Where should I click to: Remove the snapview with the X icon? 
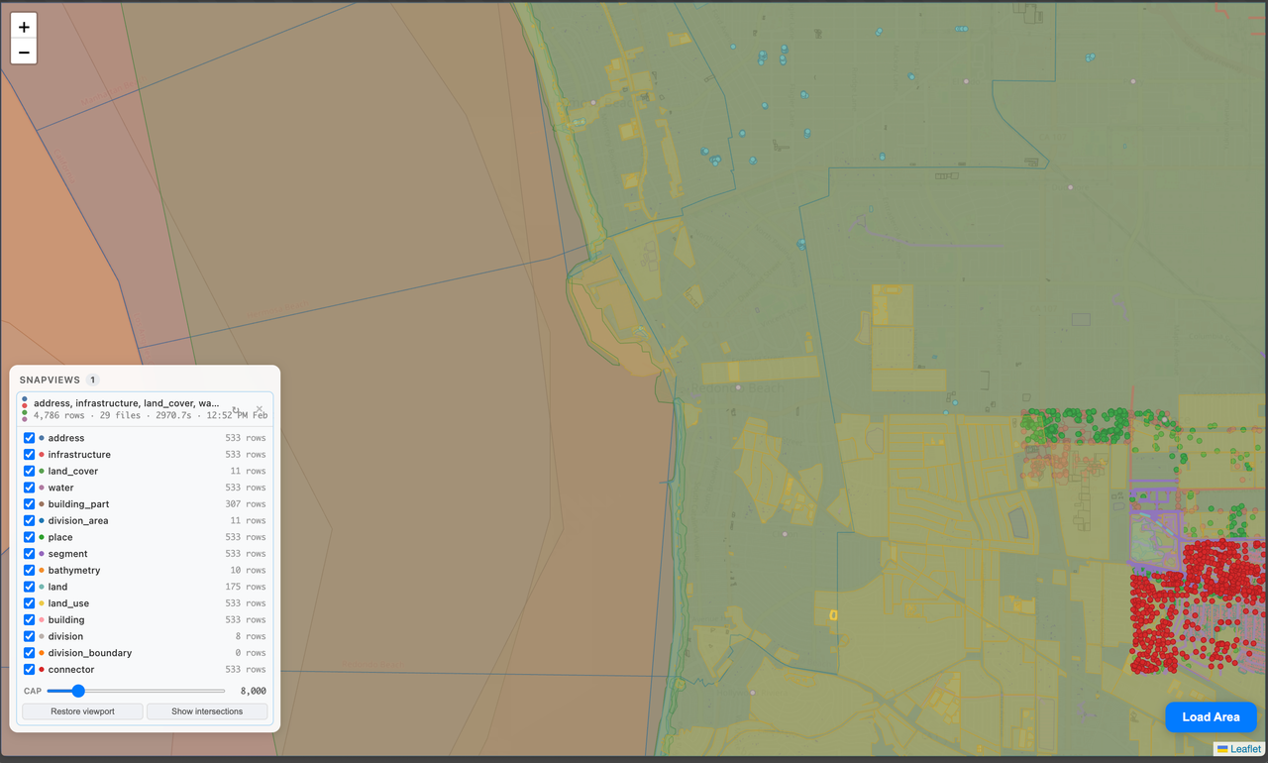point(260,409)
